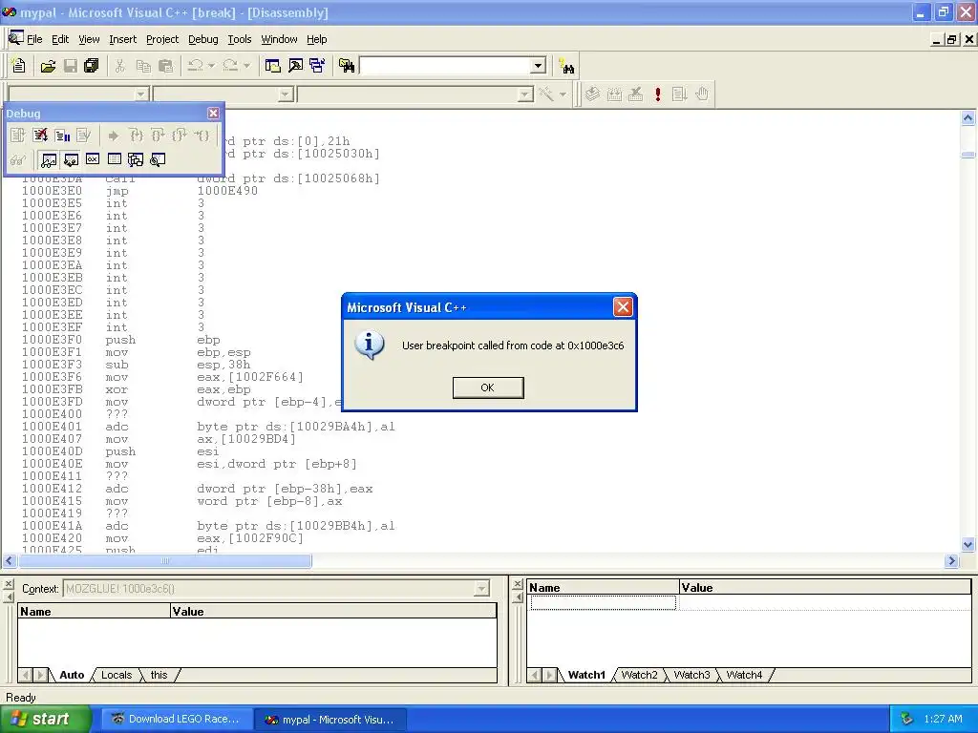Expand the second WizardBar filter combo
This screenshot has width=978, height=733.
[286, 94]
